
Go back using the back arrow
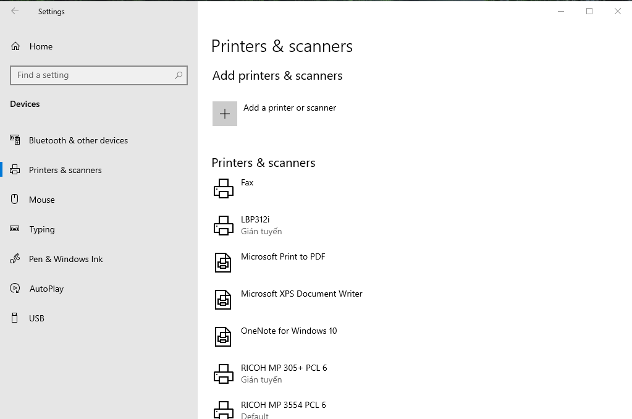(x=15, y=11)
